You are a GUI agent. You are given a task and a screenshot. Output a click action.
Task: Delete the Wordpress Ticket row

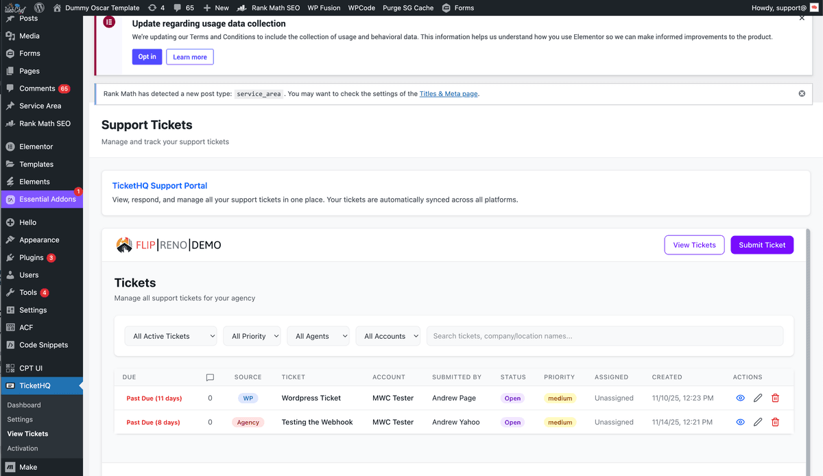pyautogui.click(x=775, y=398)
